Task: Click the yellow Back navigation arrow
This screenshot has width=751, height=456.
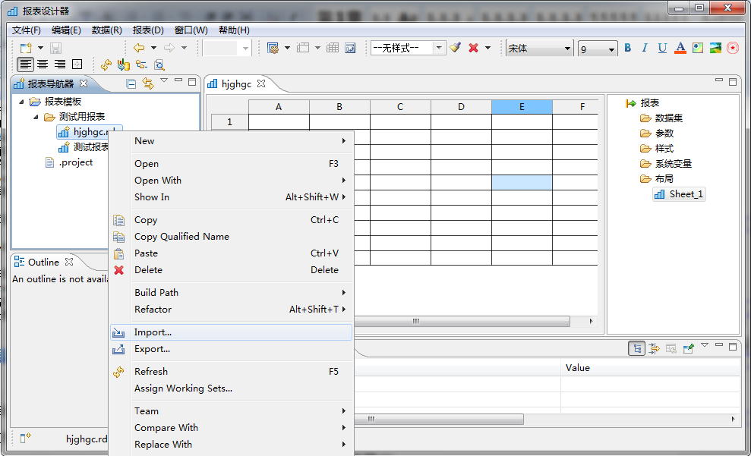Action: click(x=139, y=48)
